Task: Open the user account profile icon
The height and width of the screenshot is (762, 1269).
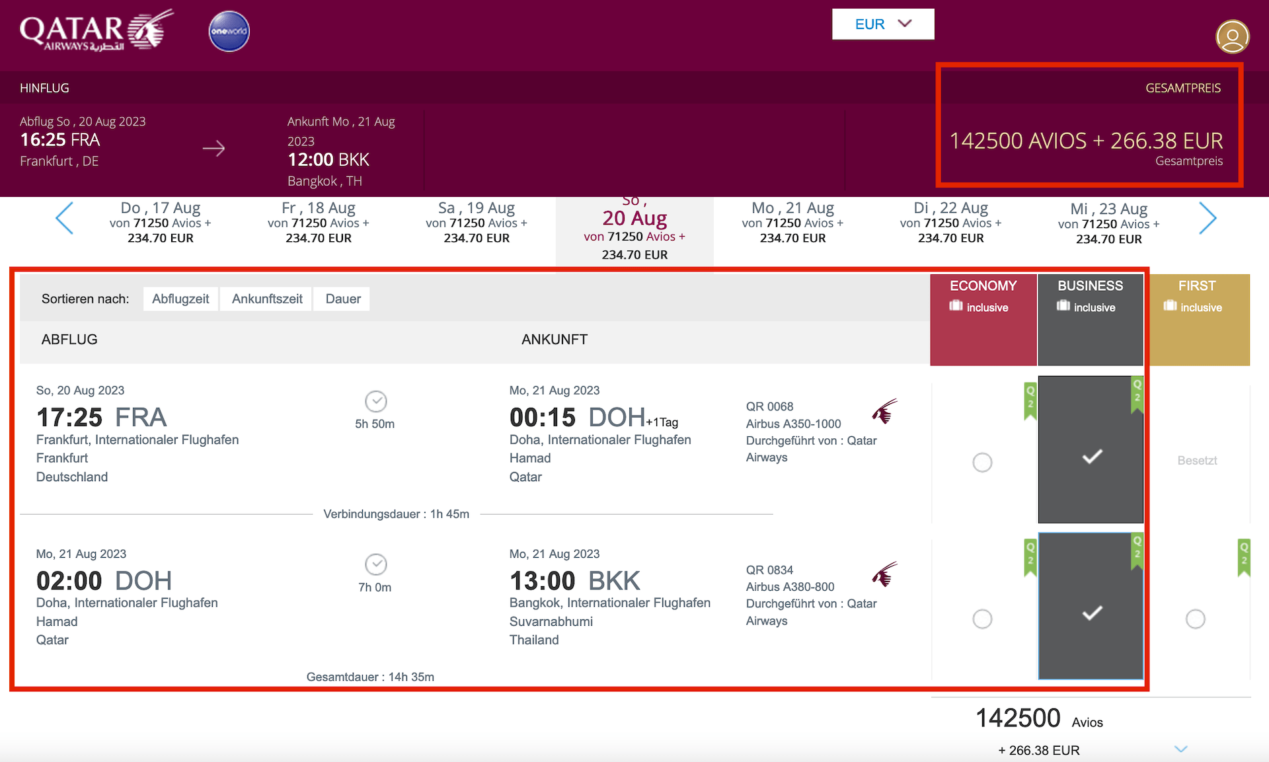Action: 1232,37
